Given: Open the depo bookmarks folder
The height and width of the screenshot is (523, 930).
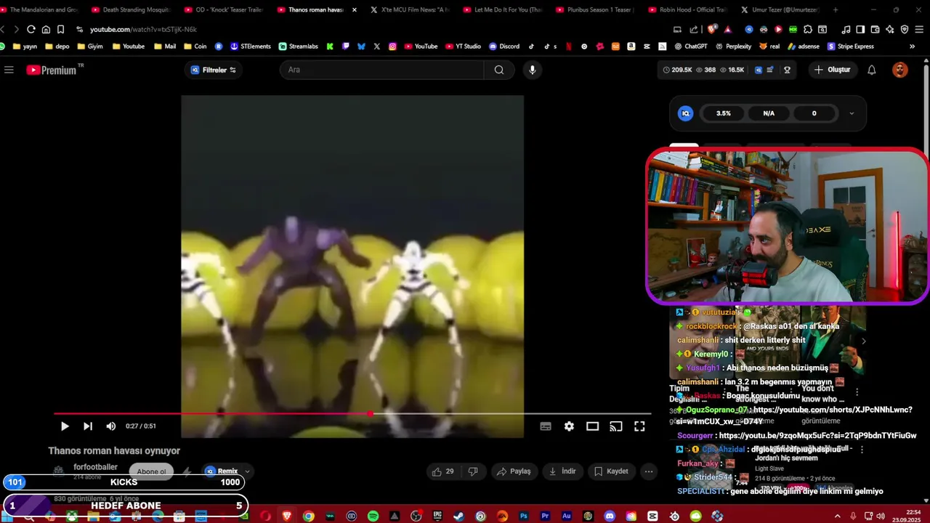Looking at the screenshot, I should tap(57, 46).
